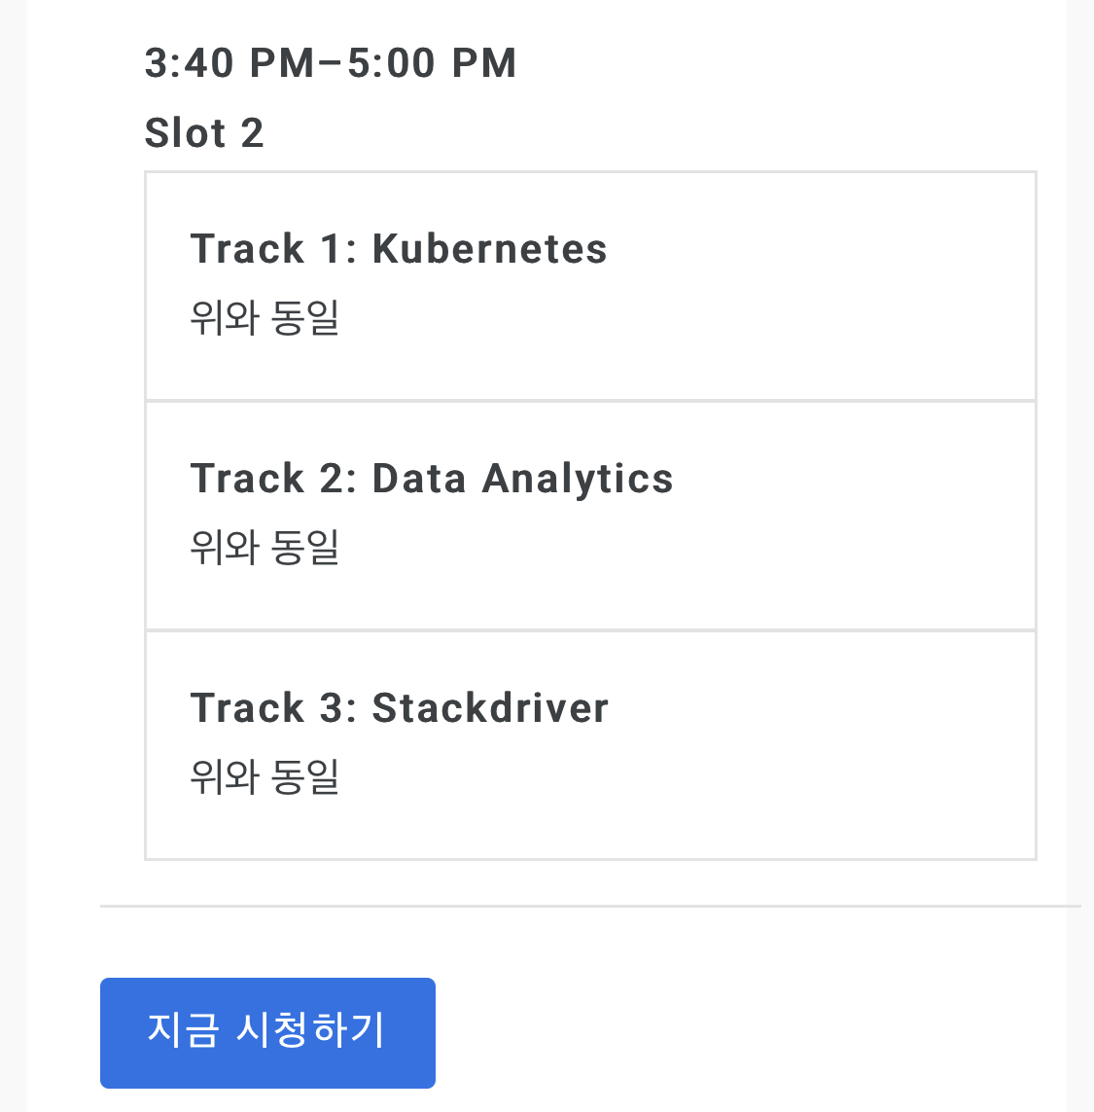Click blank space right of Data Analytics title
This screenshot has width=1094, height=1112.
point(851,479)
